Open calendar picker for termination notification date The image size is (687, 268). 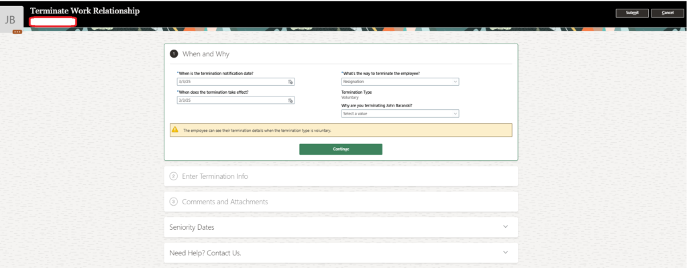[290, 82]
